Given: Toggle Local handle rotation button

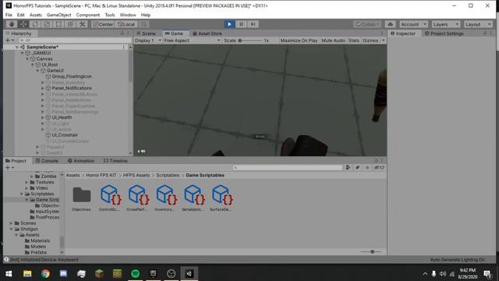Looking at the screenshot, I should coord(126,24).
